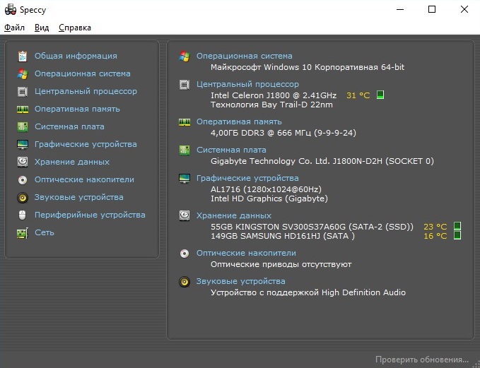Click Проверить обновления link
This screenshot has height=368, width=480.
pyautogui.click(x=422, y=360)
